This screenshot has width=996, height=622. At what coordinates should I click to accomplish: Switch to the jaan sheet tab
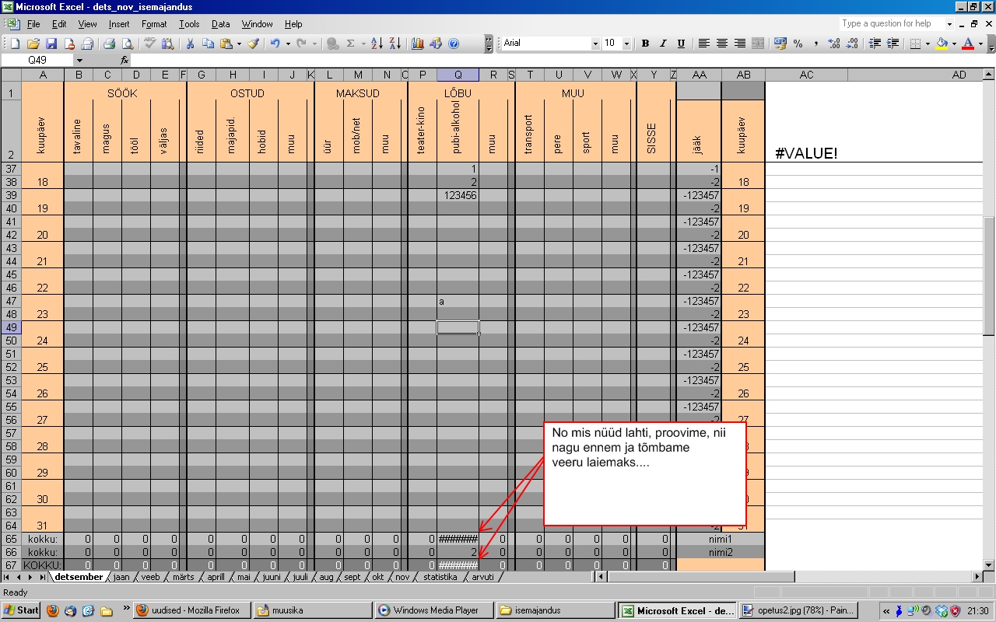click(121, 577)
